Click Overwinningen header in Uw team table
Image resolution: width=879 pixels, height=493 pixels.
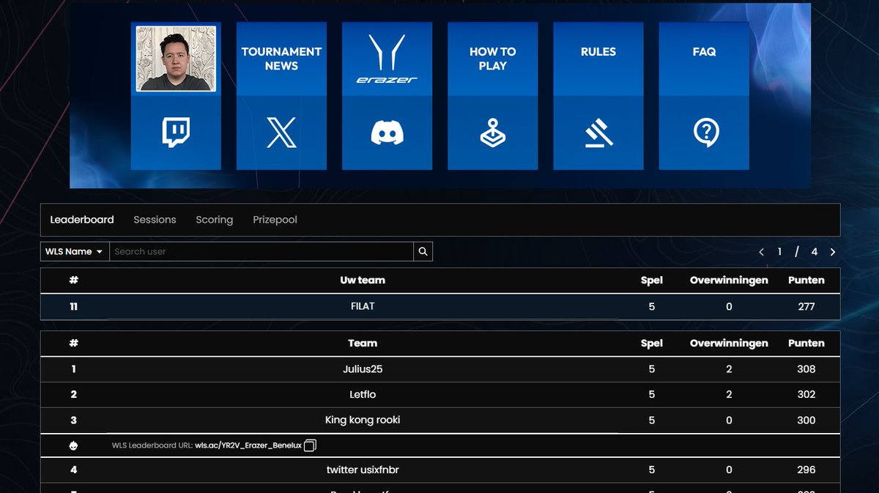(729, 280)
